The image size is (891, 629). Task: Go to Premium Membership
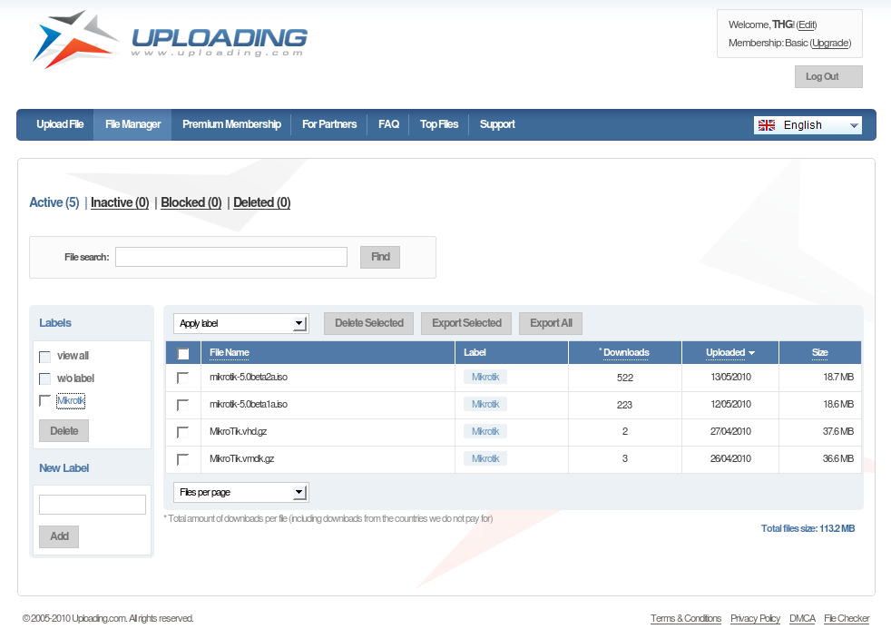point(232,123)
